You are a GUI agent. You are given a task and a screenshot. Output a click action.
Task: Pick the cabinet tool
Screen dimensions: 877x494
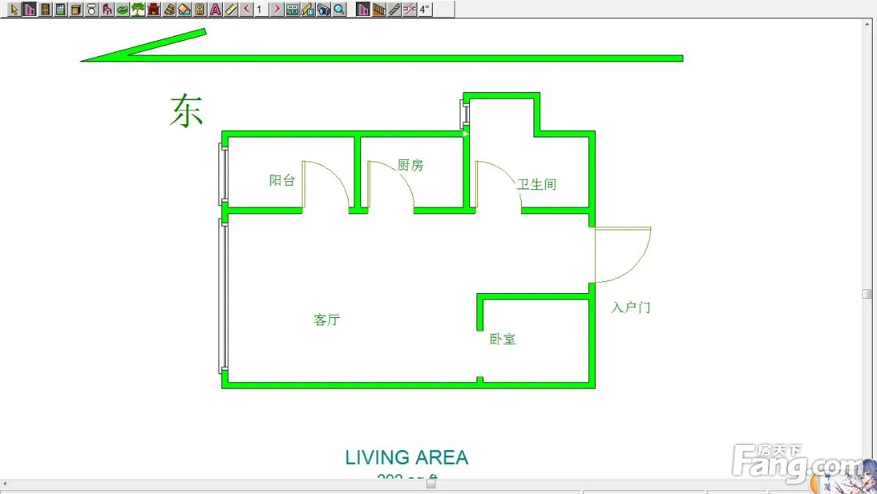coord(76,9)
